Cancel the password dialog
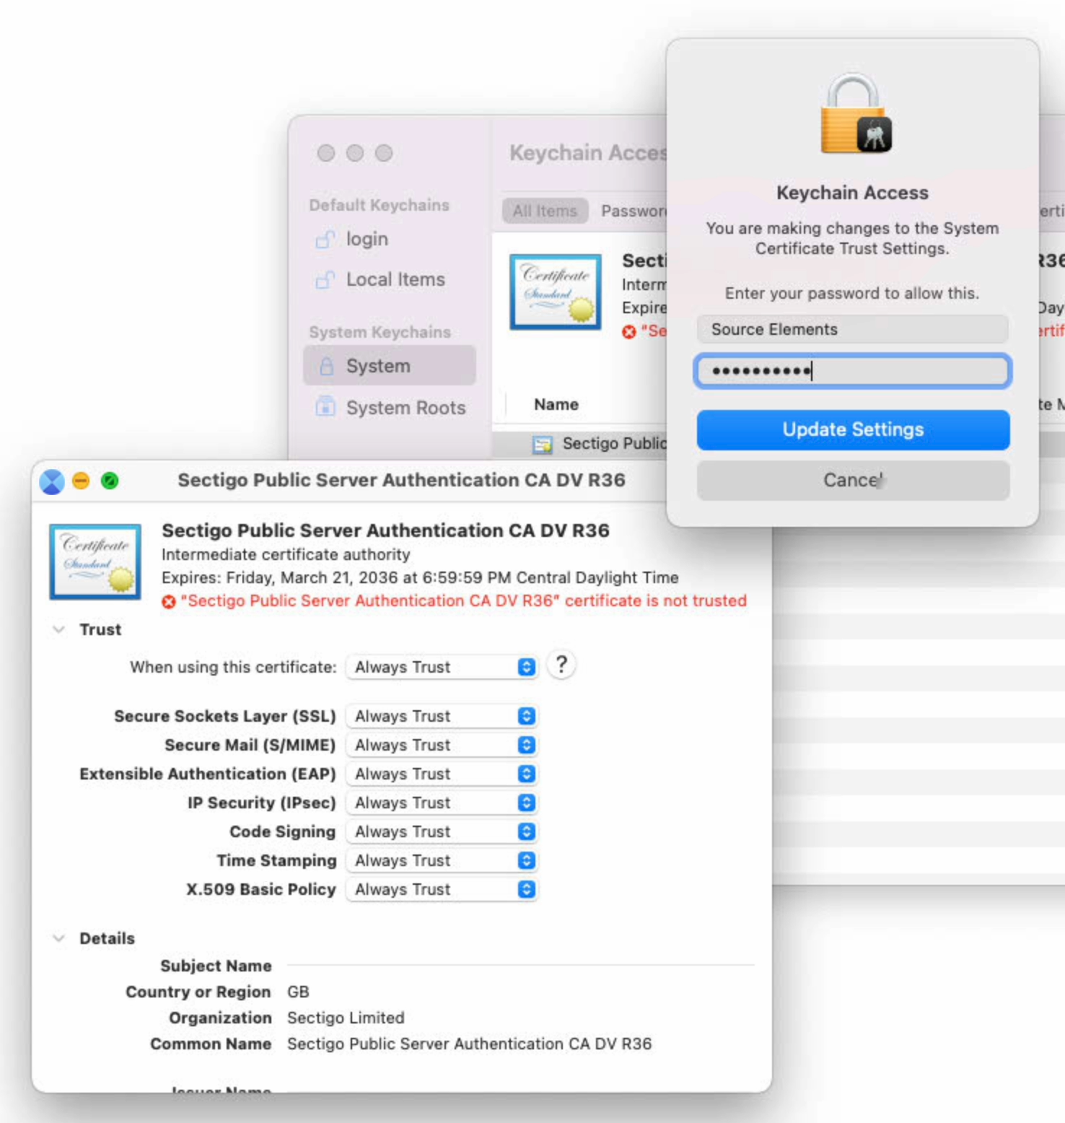Screen dimensions: 1065x1123 [853, 480]
